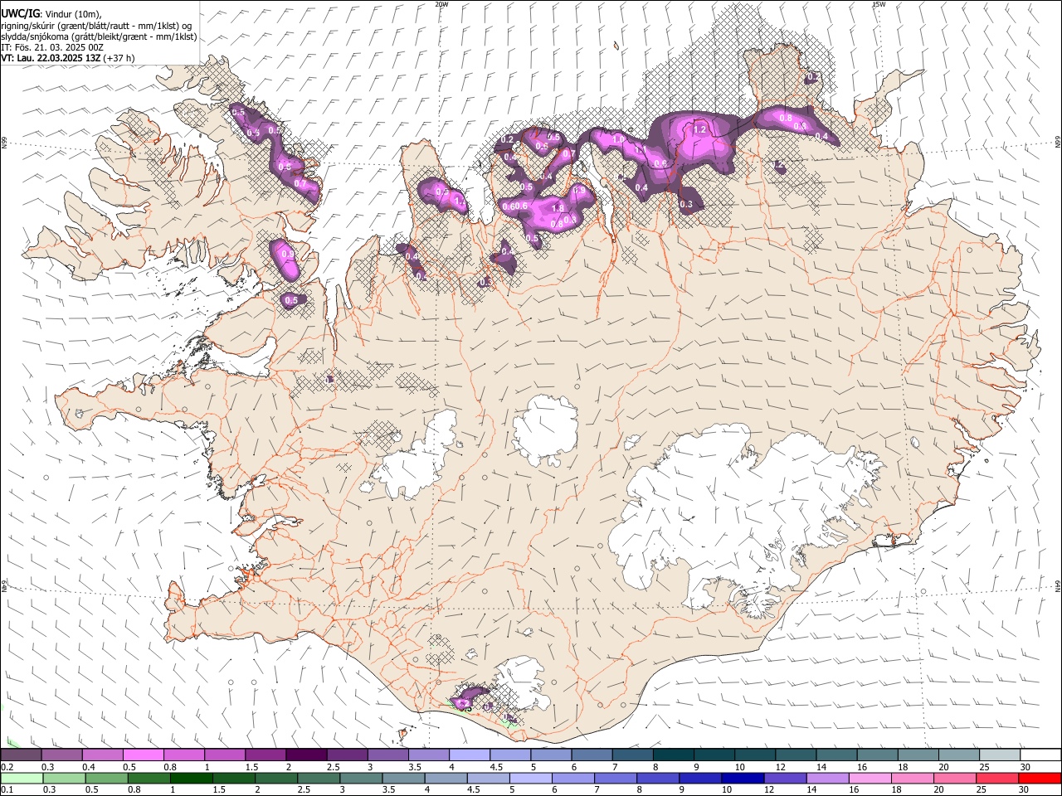Viewport: 1062px width, 796px height.
Task: Select the white 30 swatch in snow legend
Action: (x=1040, y=755)
